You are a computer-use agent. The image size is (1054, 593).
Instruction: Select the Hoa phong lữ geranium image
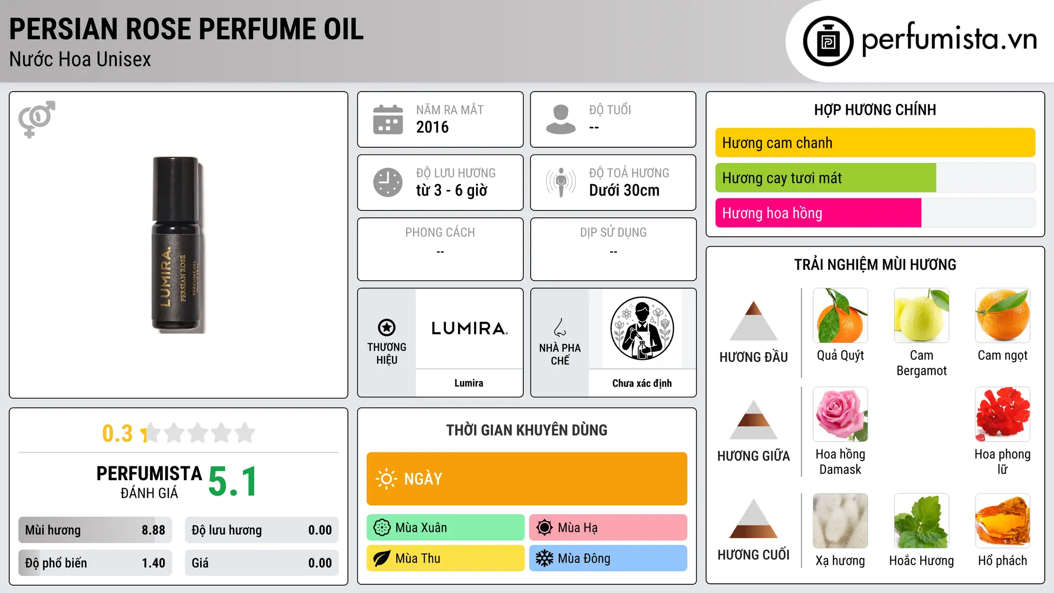click(1003, 414)
